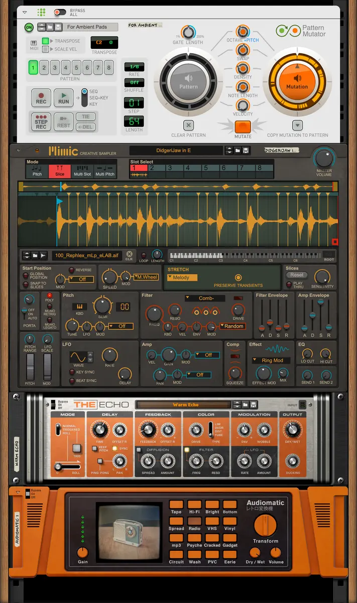Click the Reset button under Slices
This screenshot has height=603, width=357.
(x=297, y=275)
